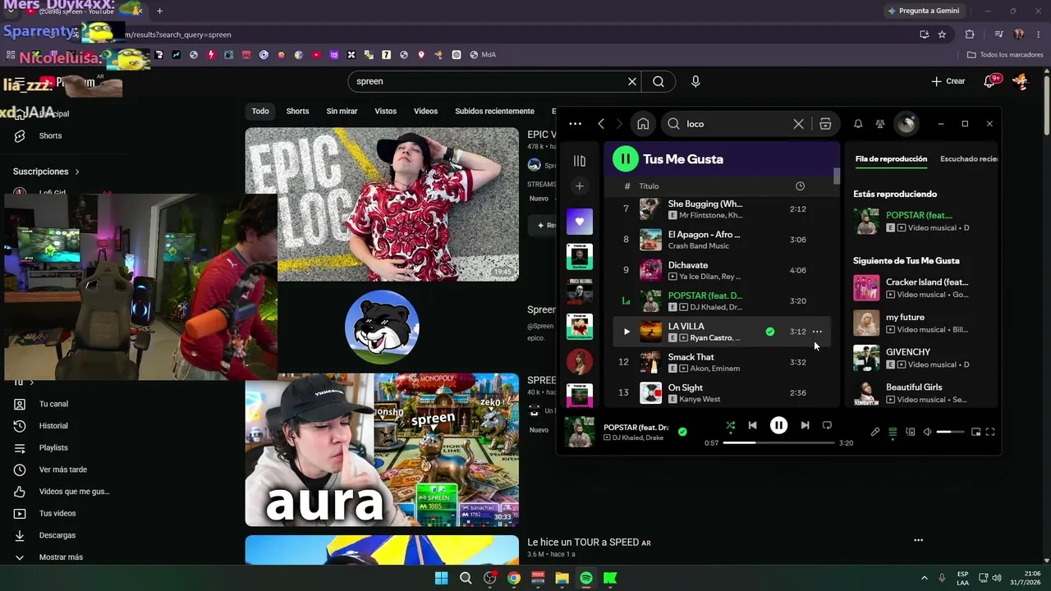1051x591 pixels.
Task: Select the Dichavate track row
Action: click(x=723, y=270)
